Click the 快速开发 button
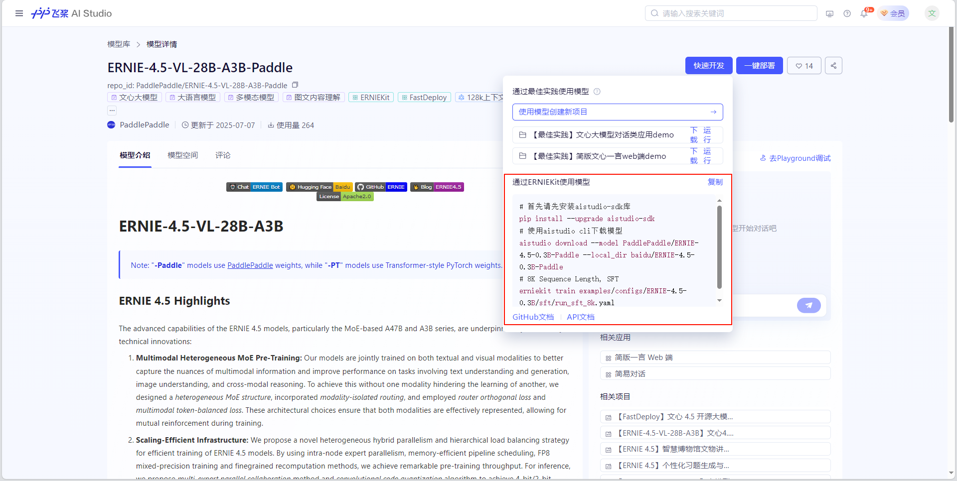This screenshot has width=957, height=481. click(x=709, y=66)
